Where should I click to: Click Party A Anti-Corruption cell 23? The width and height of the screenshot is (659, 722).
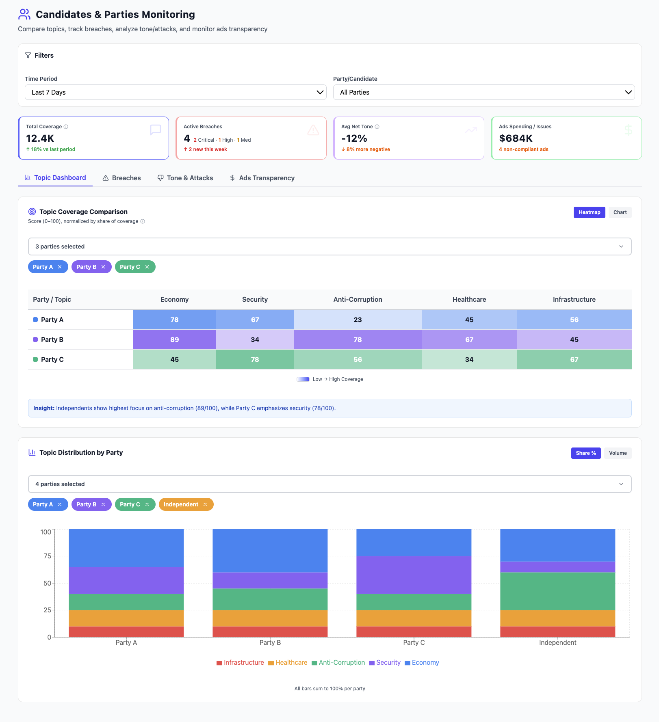358,320
